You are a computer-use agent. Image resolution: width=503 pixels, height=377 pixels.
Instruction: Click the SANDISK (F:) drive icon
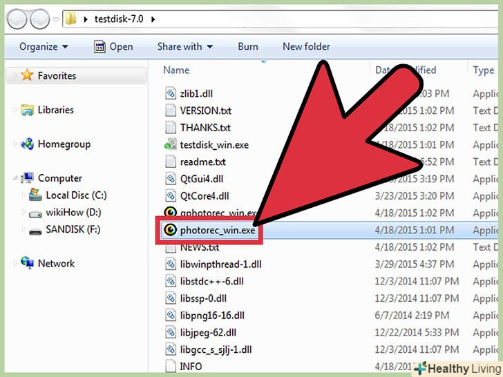coord(35,231)
